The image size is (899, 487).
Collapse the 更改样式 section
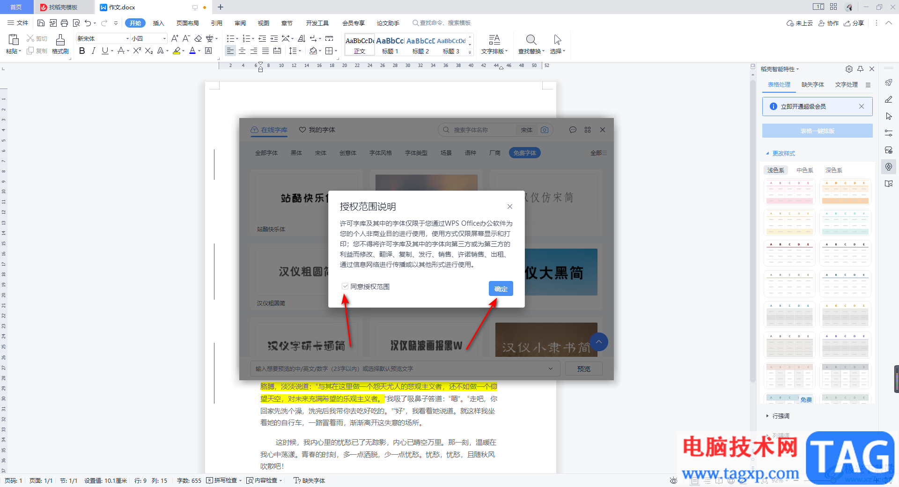point(780,153)
